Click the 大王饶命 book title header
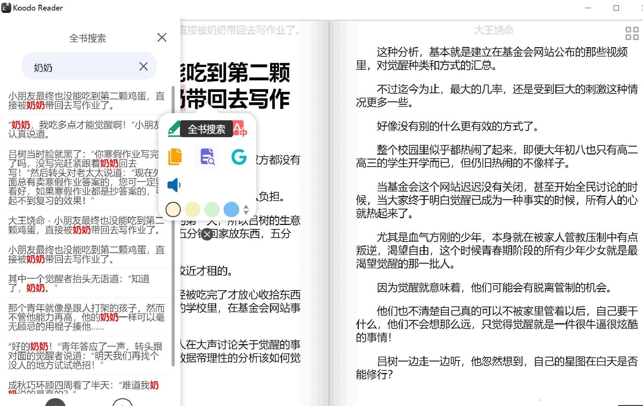This screenshot has height=406, width=643. point(493,30)
